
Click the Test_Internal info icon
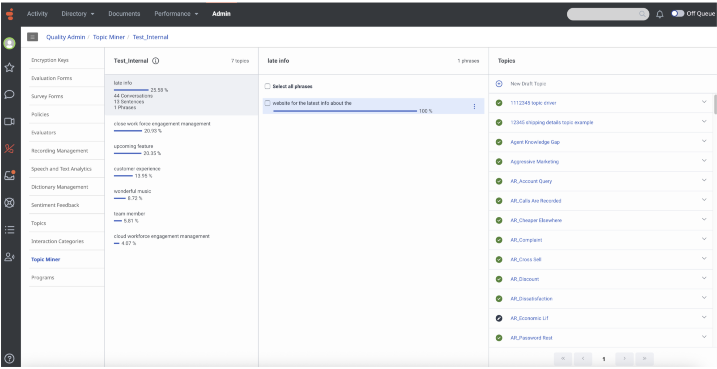point(155,61)
